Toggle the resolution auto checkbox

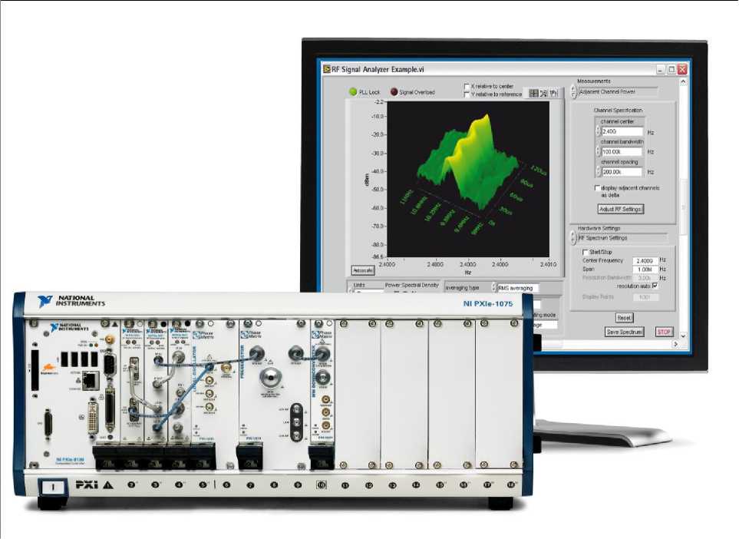(x=654, y=286)
